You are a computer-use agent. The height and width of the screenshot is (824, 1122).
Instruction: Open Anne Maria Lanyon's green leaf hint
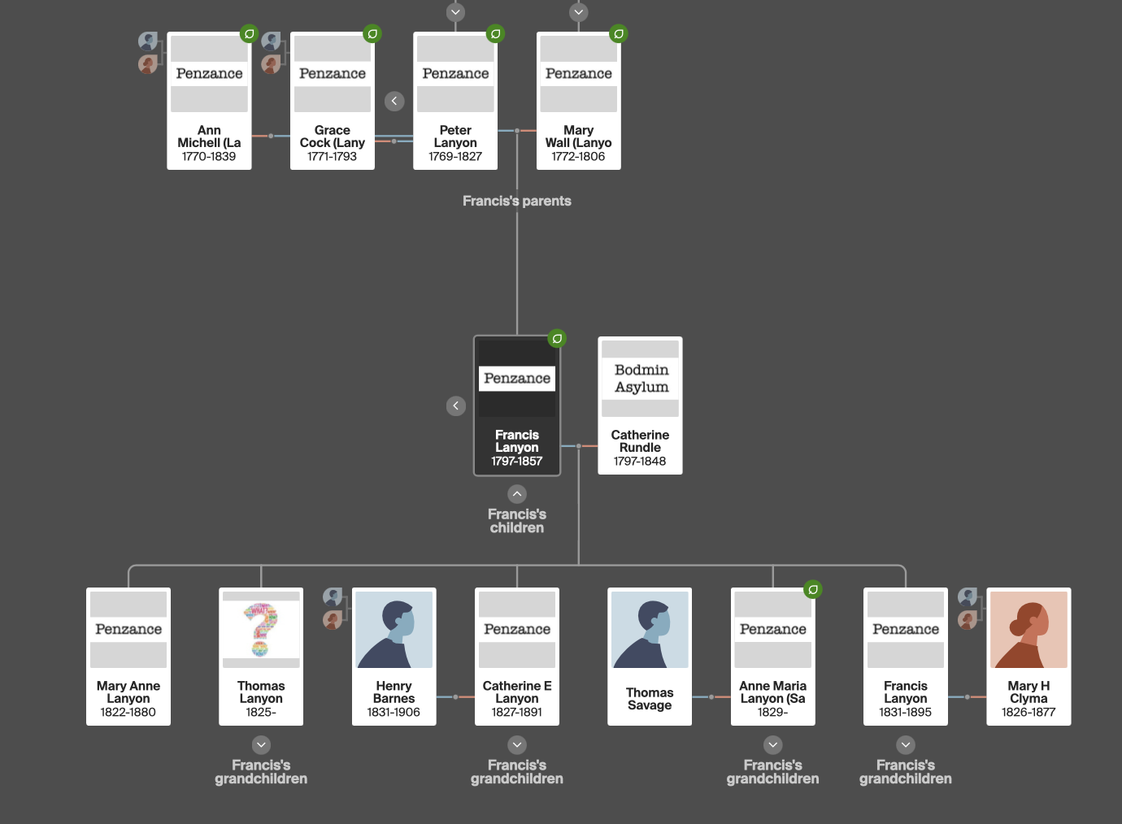(x=813, y=590)
